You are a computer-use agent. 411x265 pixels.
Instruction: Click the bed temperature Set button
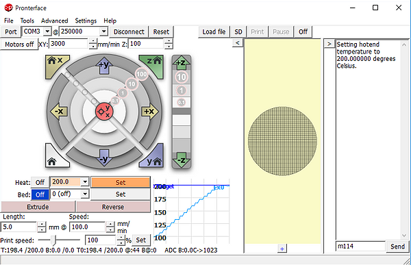121,194
